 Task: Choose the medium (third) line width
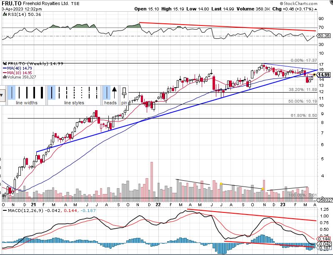27,93
